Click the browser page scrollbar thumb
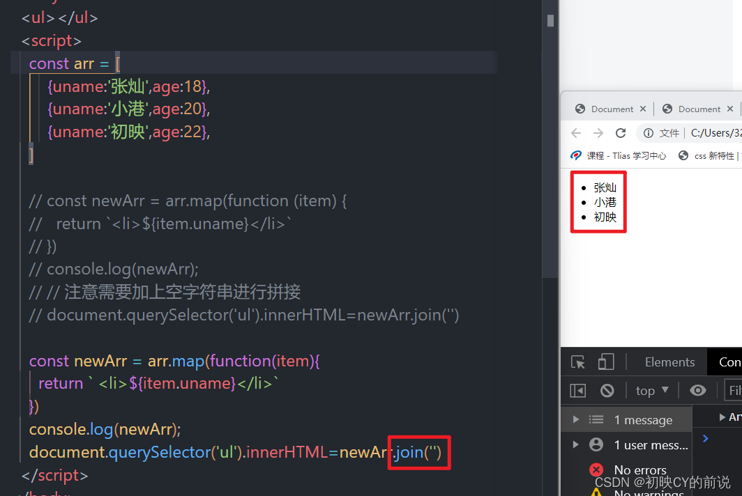This screenshot has height=496, width=742. pos(550,20)
